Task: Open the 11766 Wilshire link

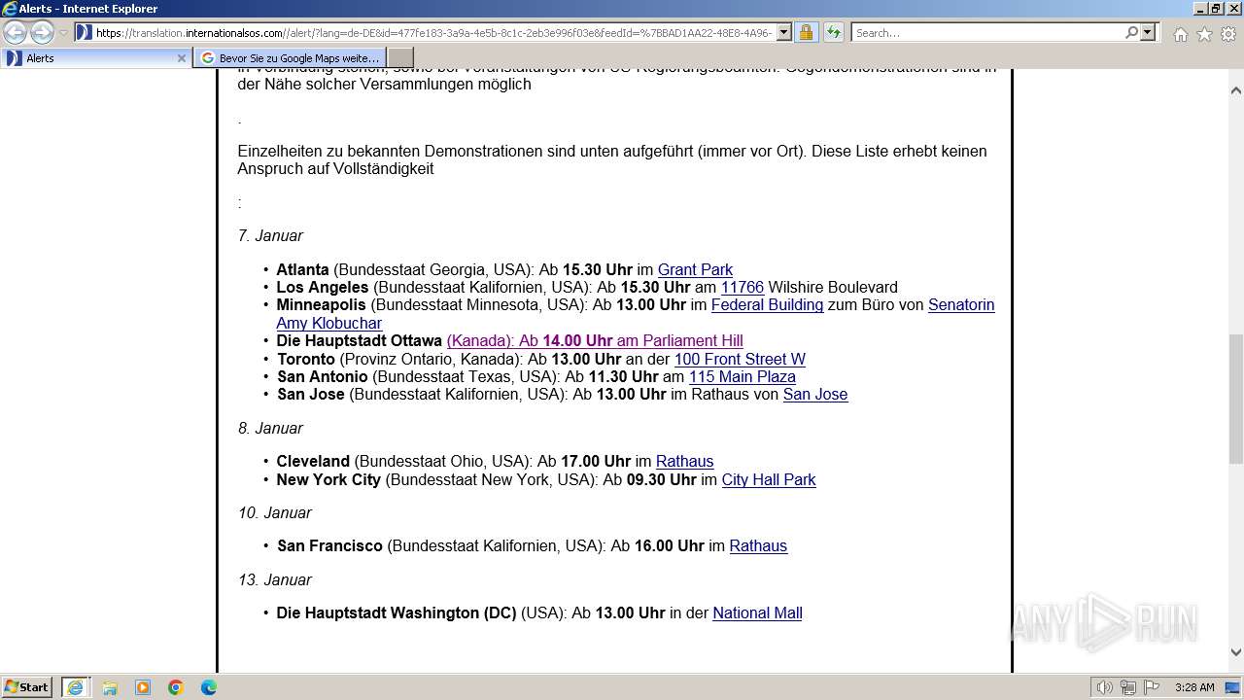Action: tap(743, 288)
